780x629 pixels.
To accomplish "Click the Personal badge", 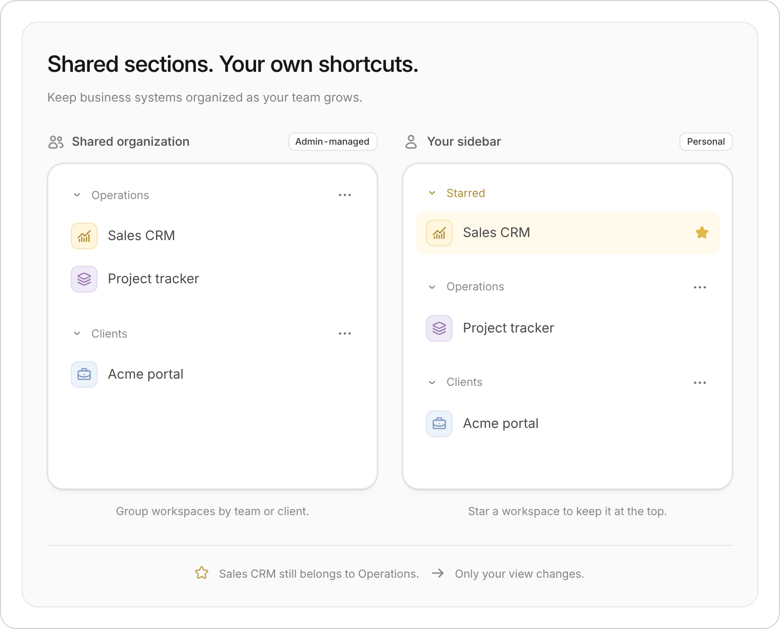I will click(x=706, y=142).
